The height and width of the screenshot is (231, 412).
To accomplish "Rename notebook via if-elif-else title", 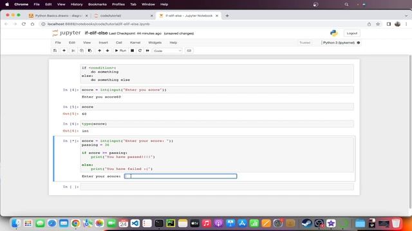I will click(x=96, y=33).
